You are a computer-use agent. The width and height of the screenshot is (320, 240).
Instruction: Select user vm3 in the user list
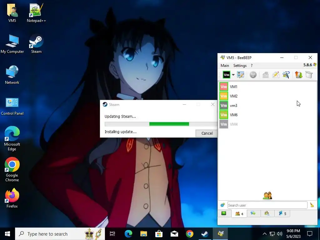click(x=268, y=106)
